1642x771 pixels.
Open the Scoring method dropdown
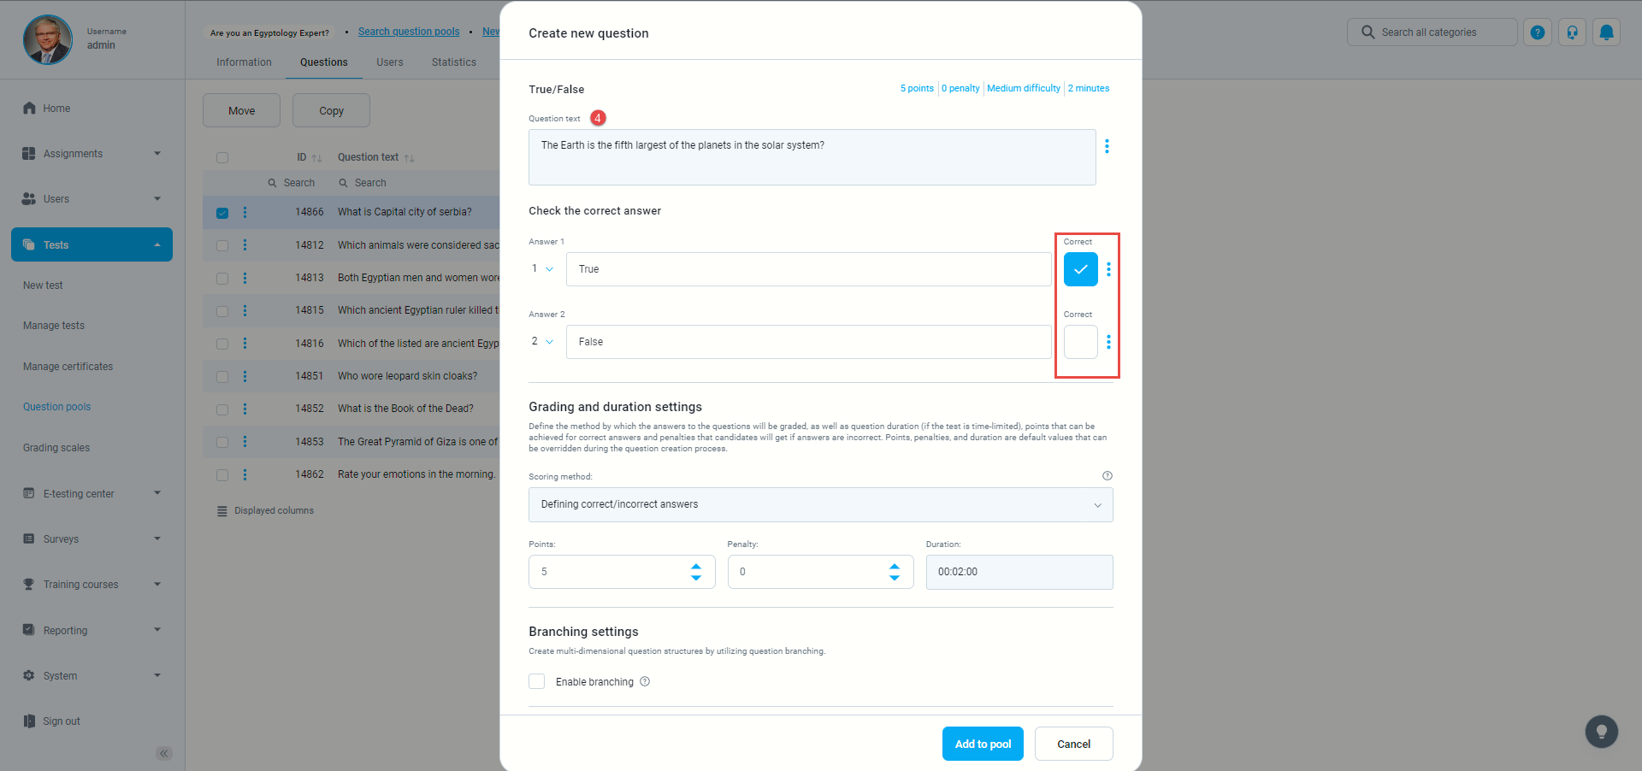pyautogui.click(x=820, y=504)
